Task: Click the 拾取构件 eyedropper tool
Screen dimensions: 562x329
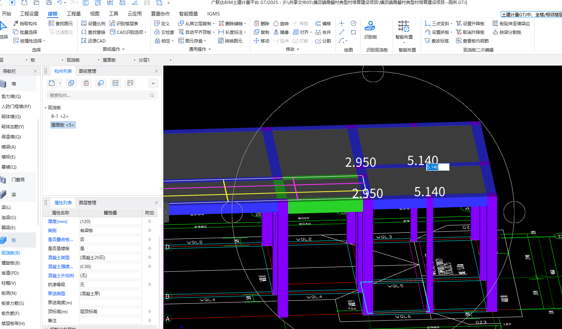Action: 25,23
